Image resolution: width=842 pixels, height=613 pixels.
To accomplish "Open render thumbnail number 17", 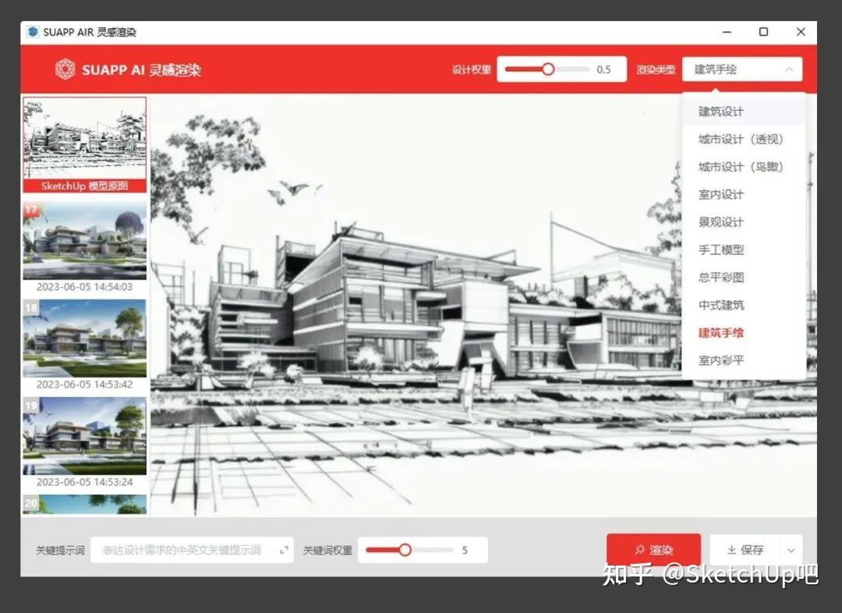I will point(84,241).
